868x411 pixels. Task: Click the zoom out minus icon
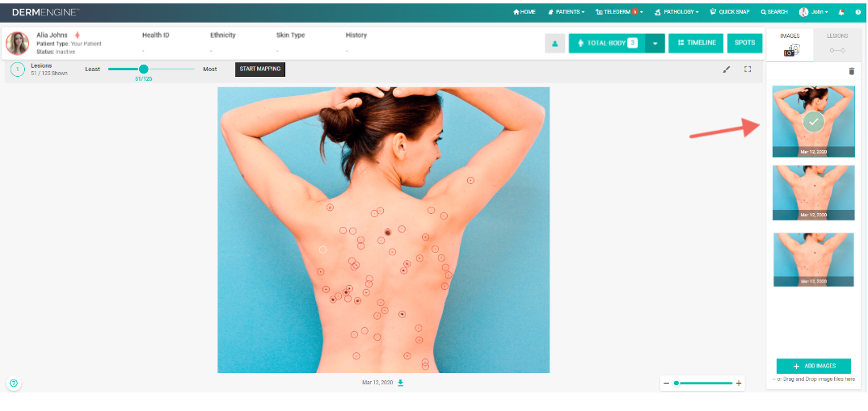(667, 383)
